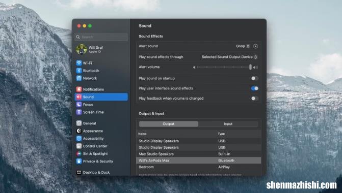Click the low volume speaker icon
The width and height of the screenshot is (342, 193).
pyautogui.click(x=194, y=67)
